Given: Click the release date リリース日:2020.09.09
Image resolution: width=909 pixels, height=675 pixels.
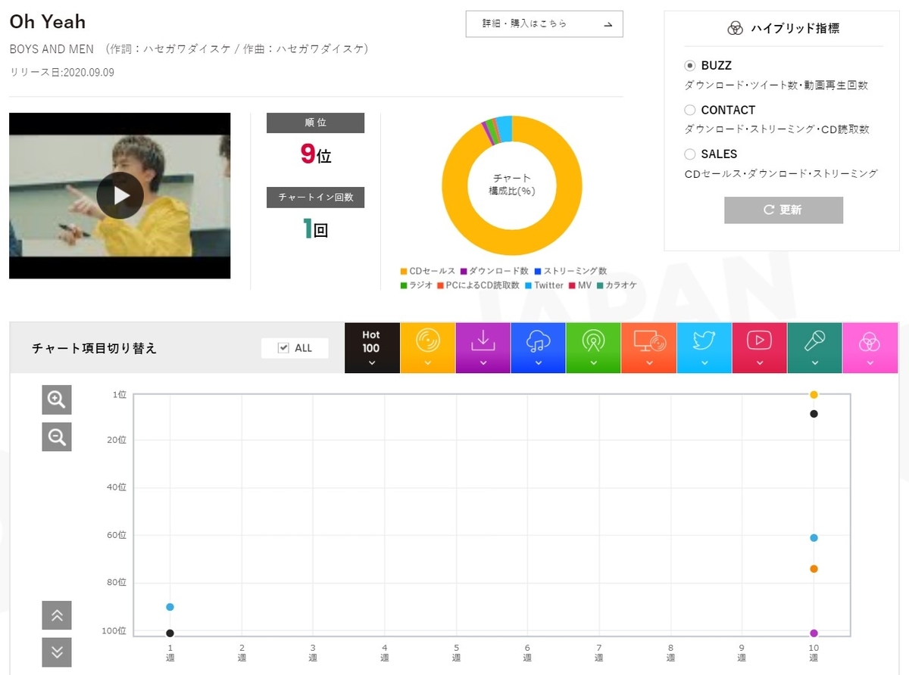Looking at the screenshot, I should (62, 73).
